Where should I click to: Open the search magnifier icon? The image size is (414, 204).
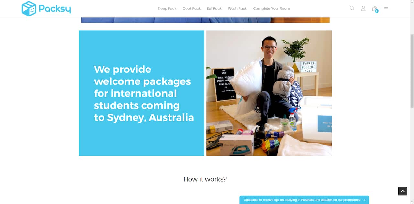[352, 8]
